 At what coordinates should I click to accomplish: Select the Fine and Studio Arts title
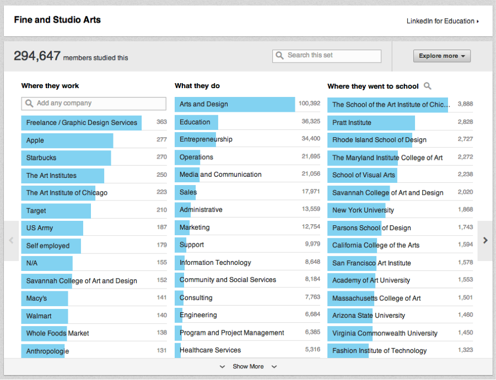tap(57, 20)
